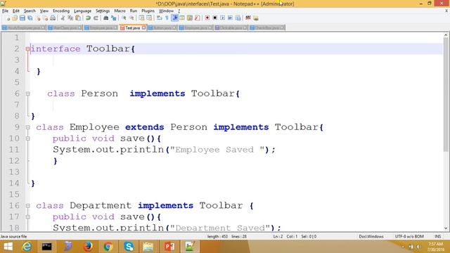Switch to the Clickable.java tab
This screenshot has width=450, height=253.
coord(231,28)
